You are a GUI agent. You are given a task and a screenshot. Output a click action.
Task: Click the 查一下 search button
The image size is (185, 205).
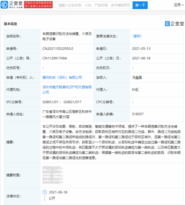pos(140,5)
